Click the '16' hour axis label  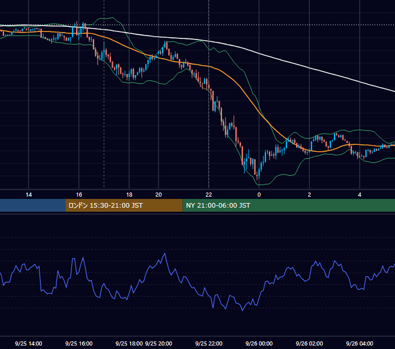pos(79,195)
